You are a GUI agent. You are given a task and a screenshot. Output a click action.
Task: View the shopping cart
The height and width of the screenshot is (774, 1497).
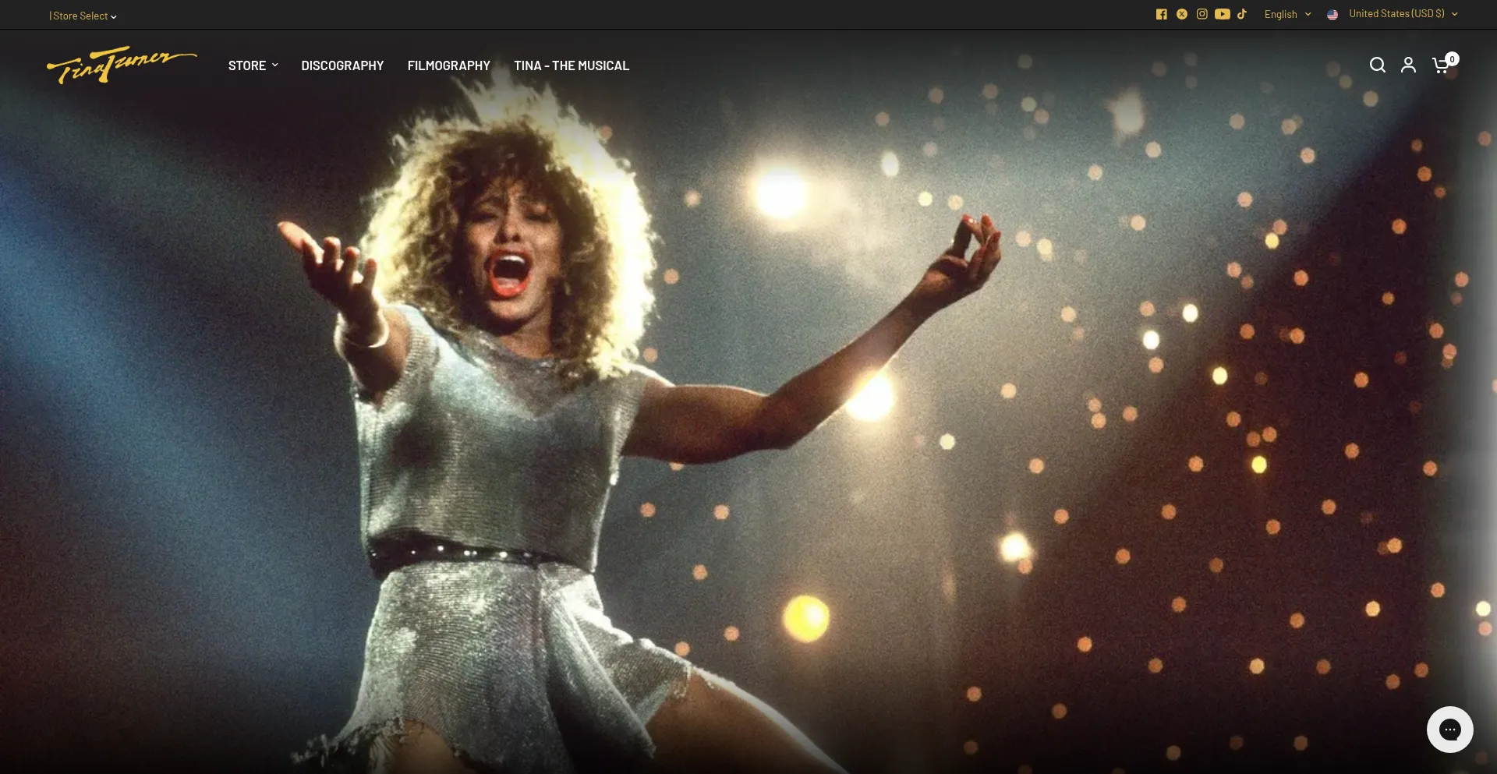(x=1439, y=66)
